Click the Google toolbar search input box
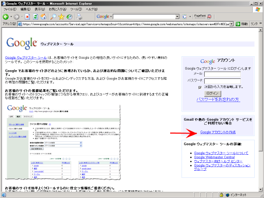264x198 pixels. [144, 16]
